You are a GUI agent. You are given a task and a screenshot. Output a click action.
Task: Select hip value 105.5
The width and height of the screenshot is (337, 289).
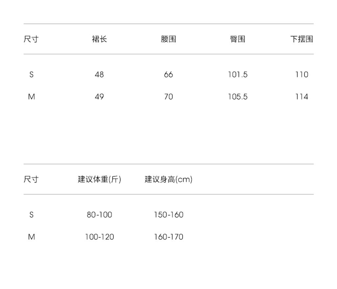238,97
